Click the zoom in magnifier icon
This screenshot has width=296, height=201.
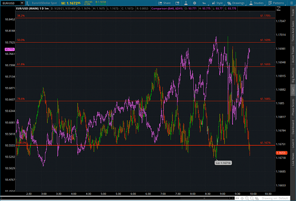click(x=247, y=198)
